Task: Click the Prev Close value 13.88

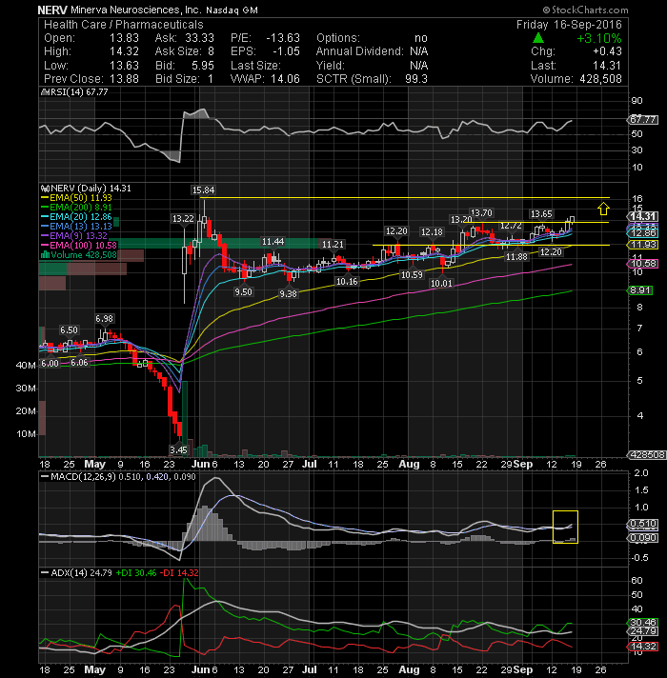Action: click(x=124, y=79)
